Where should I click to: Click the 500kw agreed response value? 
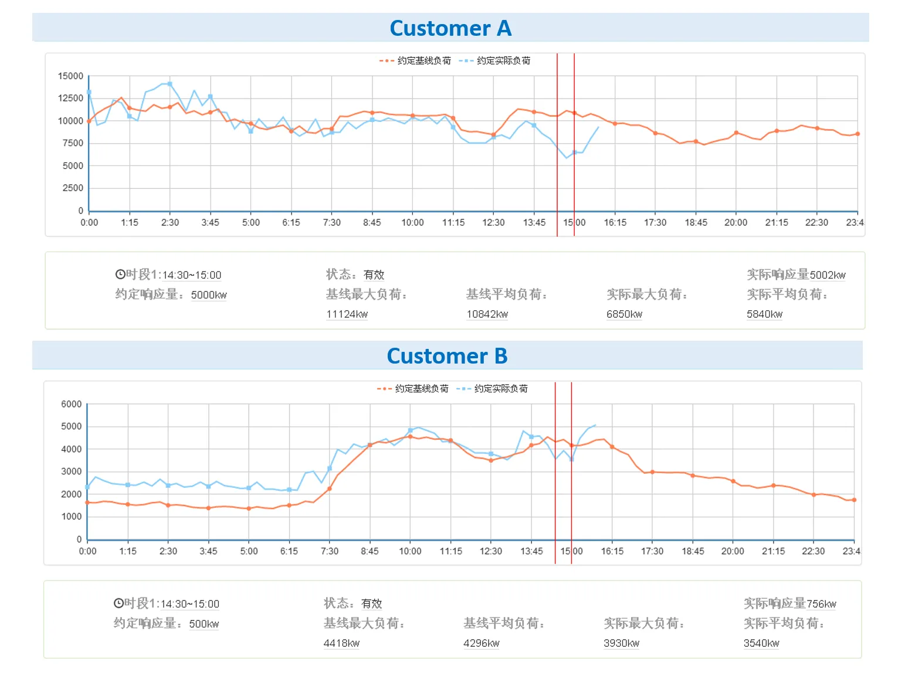[204, 624]
